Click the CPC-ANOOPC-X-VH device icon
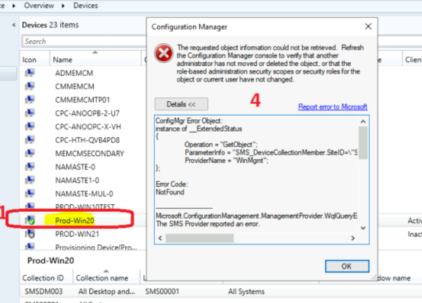The height and width of the screenshot is (303, 422). [x=30, y=126]
